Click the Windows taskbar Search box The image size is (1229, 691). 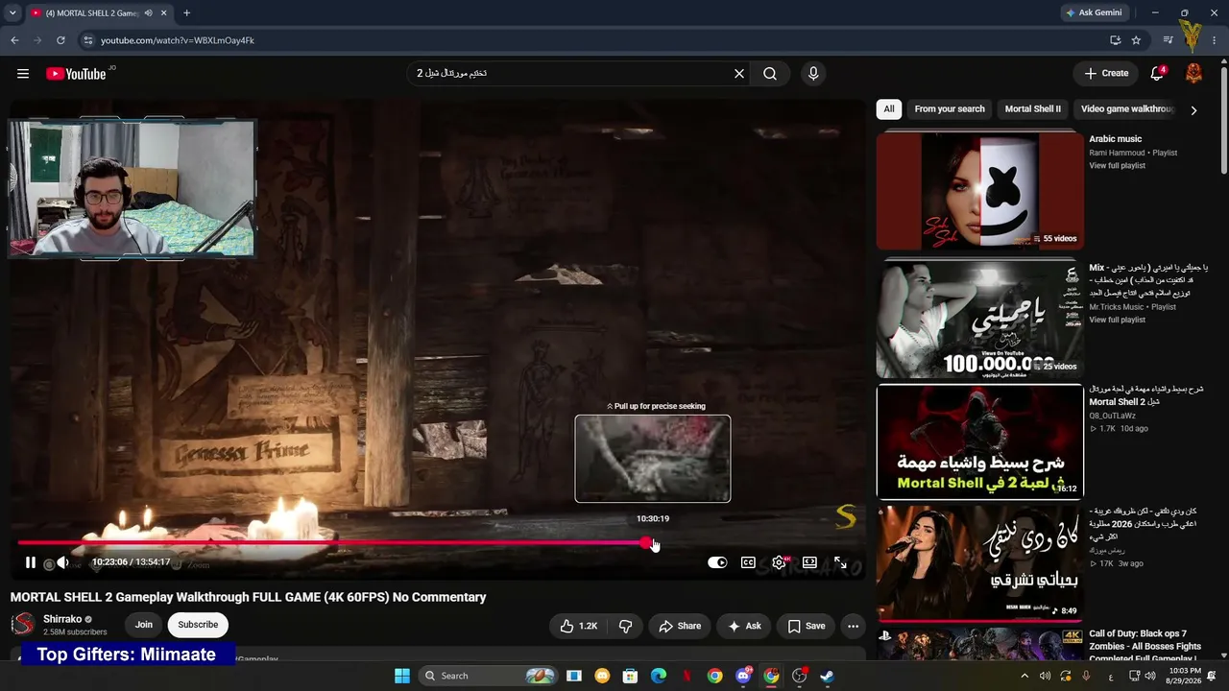click(490, 676)
